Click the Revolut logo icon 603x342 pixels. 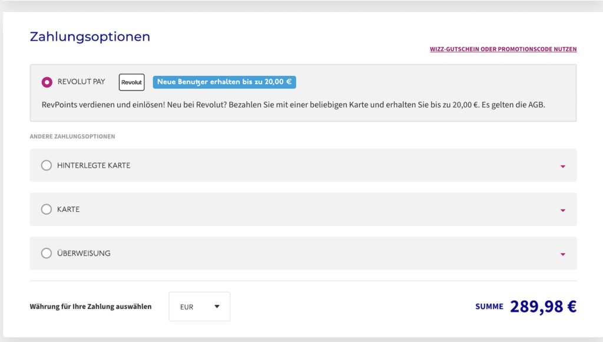(x=131, y=82)
